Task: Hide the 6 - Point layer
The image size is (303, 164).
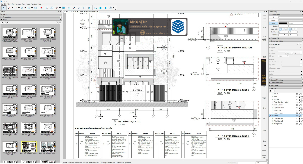Action: click(x=297, y=96)
